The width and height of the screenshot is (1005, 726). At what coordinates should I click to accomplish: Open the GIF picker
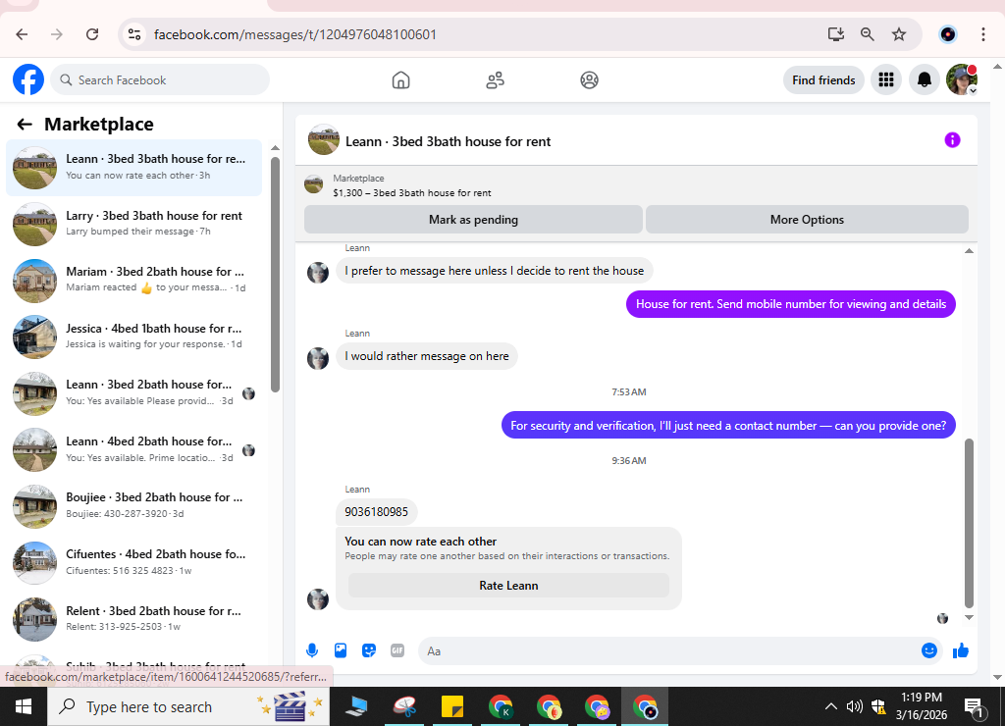(x=397, y=651)
